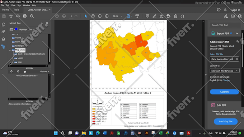Send file by email envelope icon
Image resolution: width=244 pixels, height=137 pixels.
(x=233, y=16)
